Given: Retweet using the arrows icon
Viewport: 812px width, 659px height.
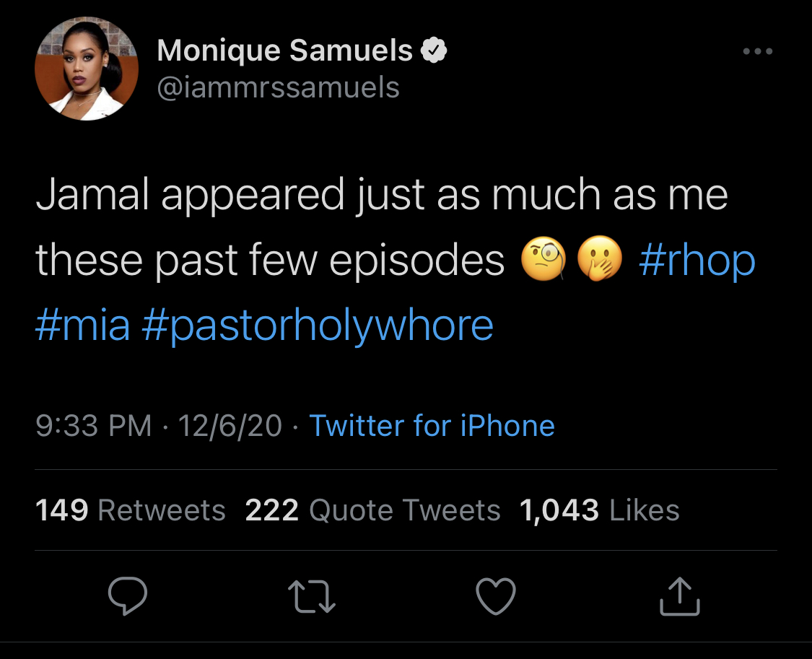Looking at the screenshot, I should tap(312, 596).
